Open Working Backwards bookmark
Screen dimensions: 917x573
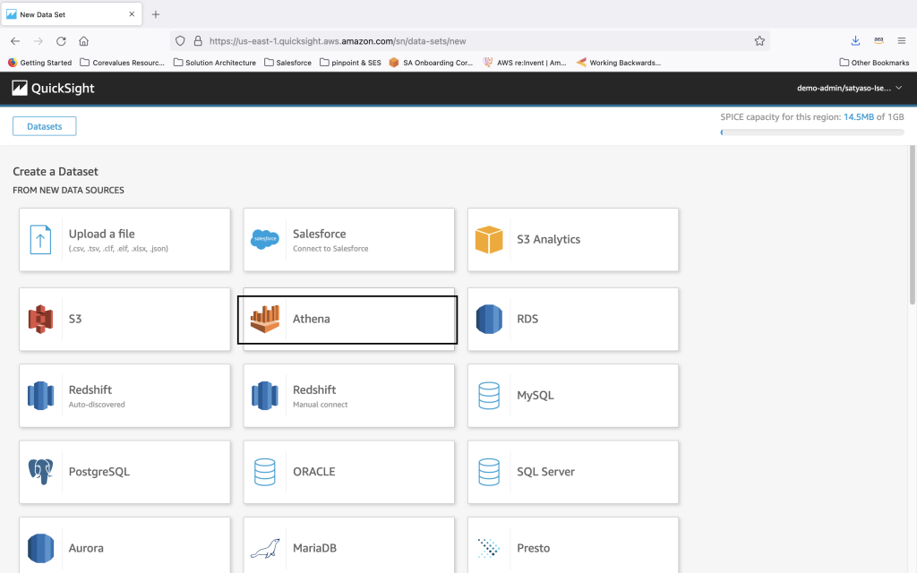pos(619,63)
